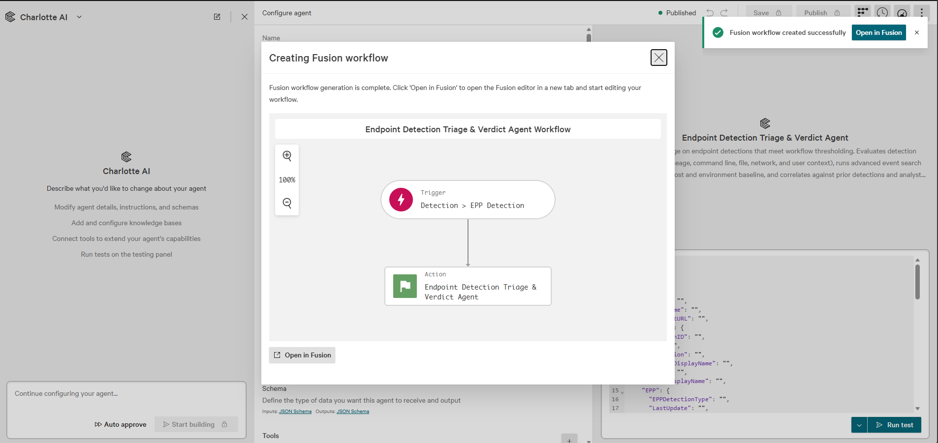
Task: Open the Inputs JSON Schema link
Action: 295,412
